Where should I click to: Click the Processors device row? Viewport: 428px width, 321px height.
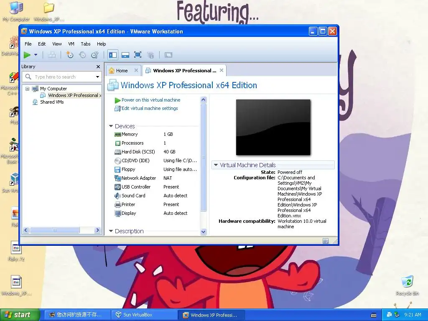coord(155,143)
